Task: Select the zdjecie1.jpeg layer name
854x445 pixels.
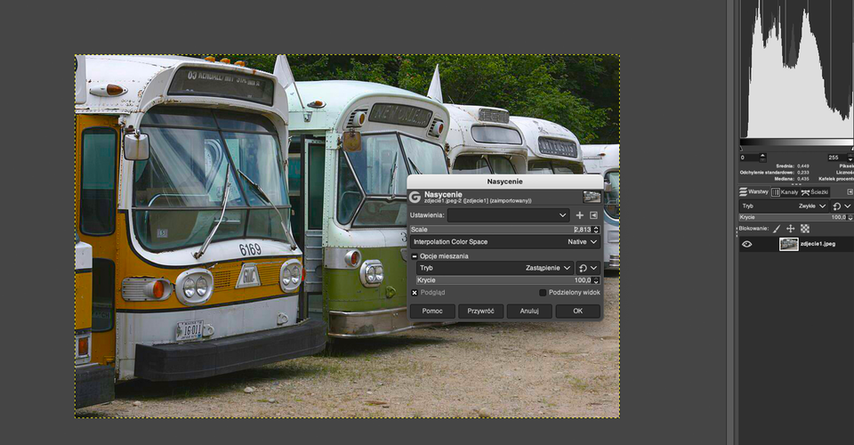Action: pos(818,244)
